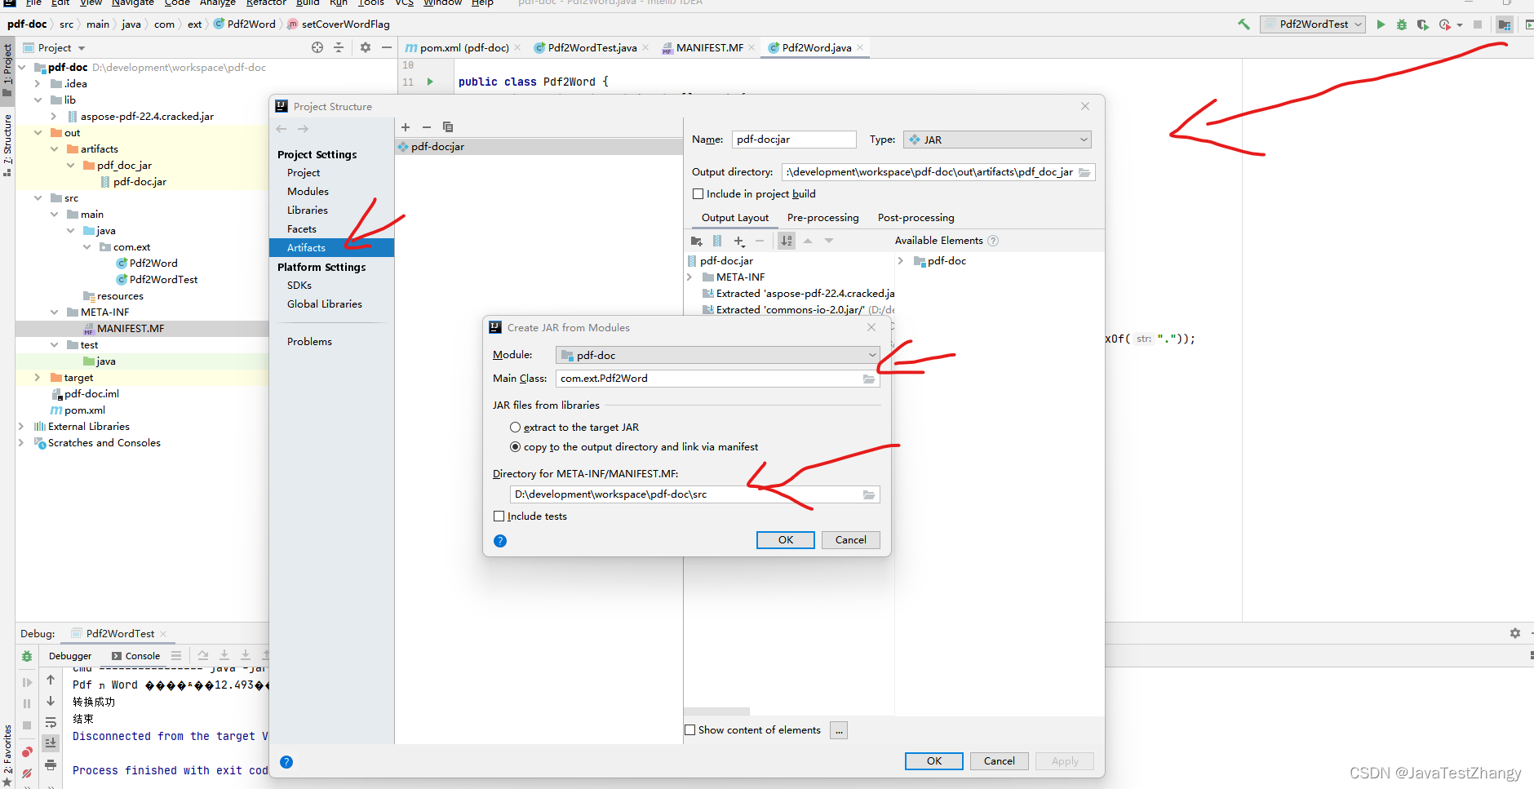Screen dimensions: 1534x789
Task: Click Available Elements help question mark
Action: [x=993, y=241]
